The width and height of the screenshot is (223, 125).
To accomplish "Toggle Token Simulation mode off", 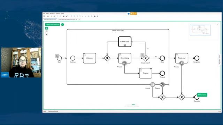I will [53, 25].
